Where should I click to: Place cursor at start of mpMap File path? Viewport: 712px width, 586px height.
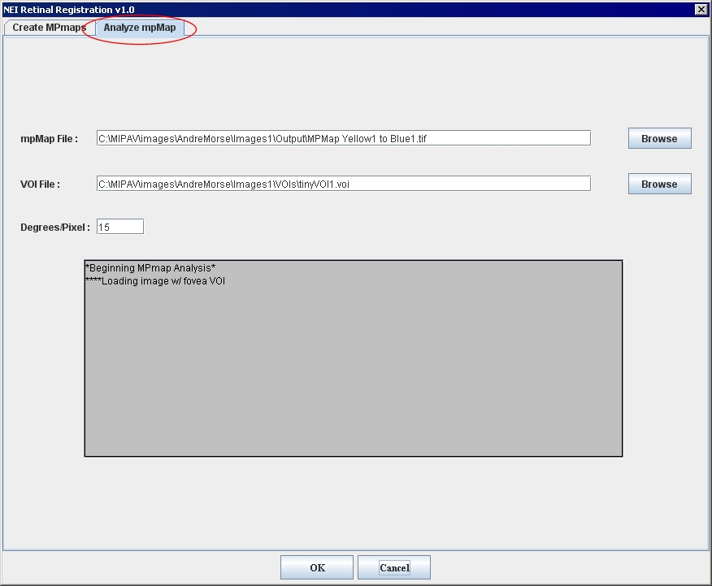[x=99, y=139]
